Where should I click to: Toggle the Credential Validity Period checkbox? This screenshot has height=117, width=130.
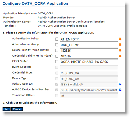tap(57, 56)
